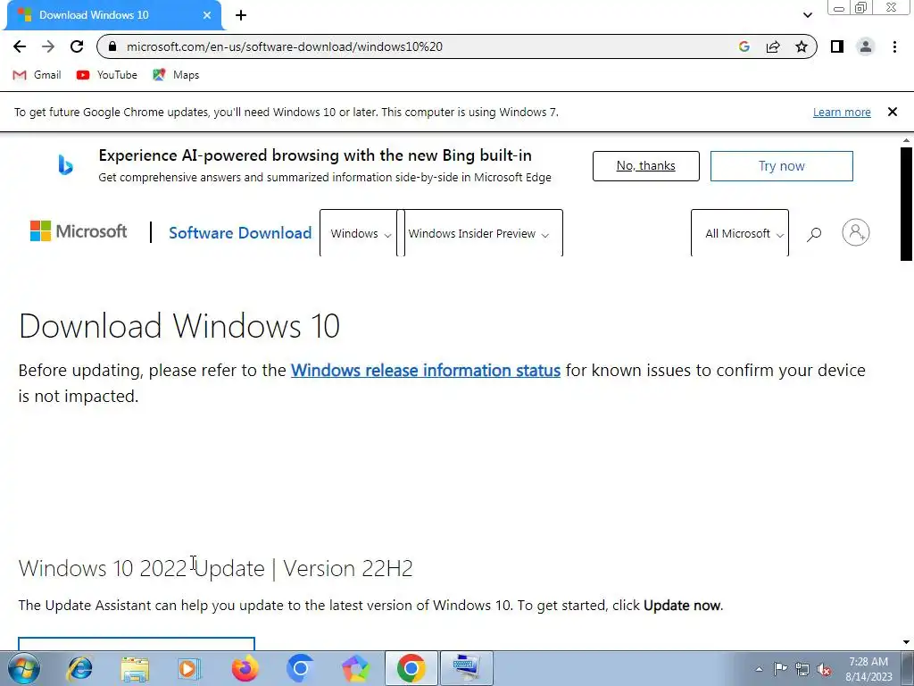This screenshot has height=686, width=914.
Task: Click the Microsoft site search magnifier icon
Action: pyautogui.click(x=814, y=234)
